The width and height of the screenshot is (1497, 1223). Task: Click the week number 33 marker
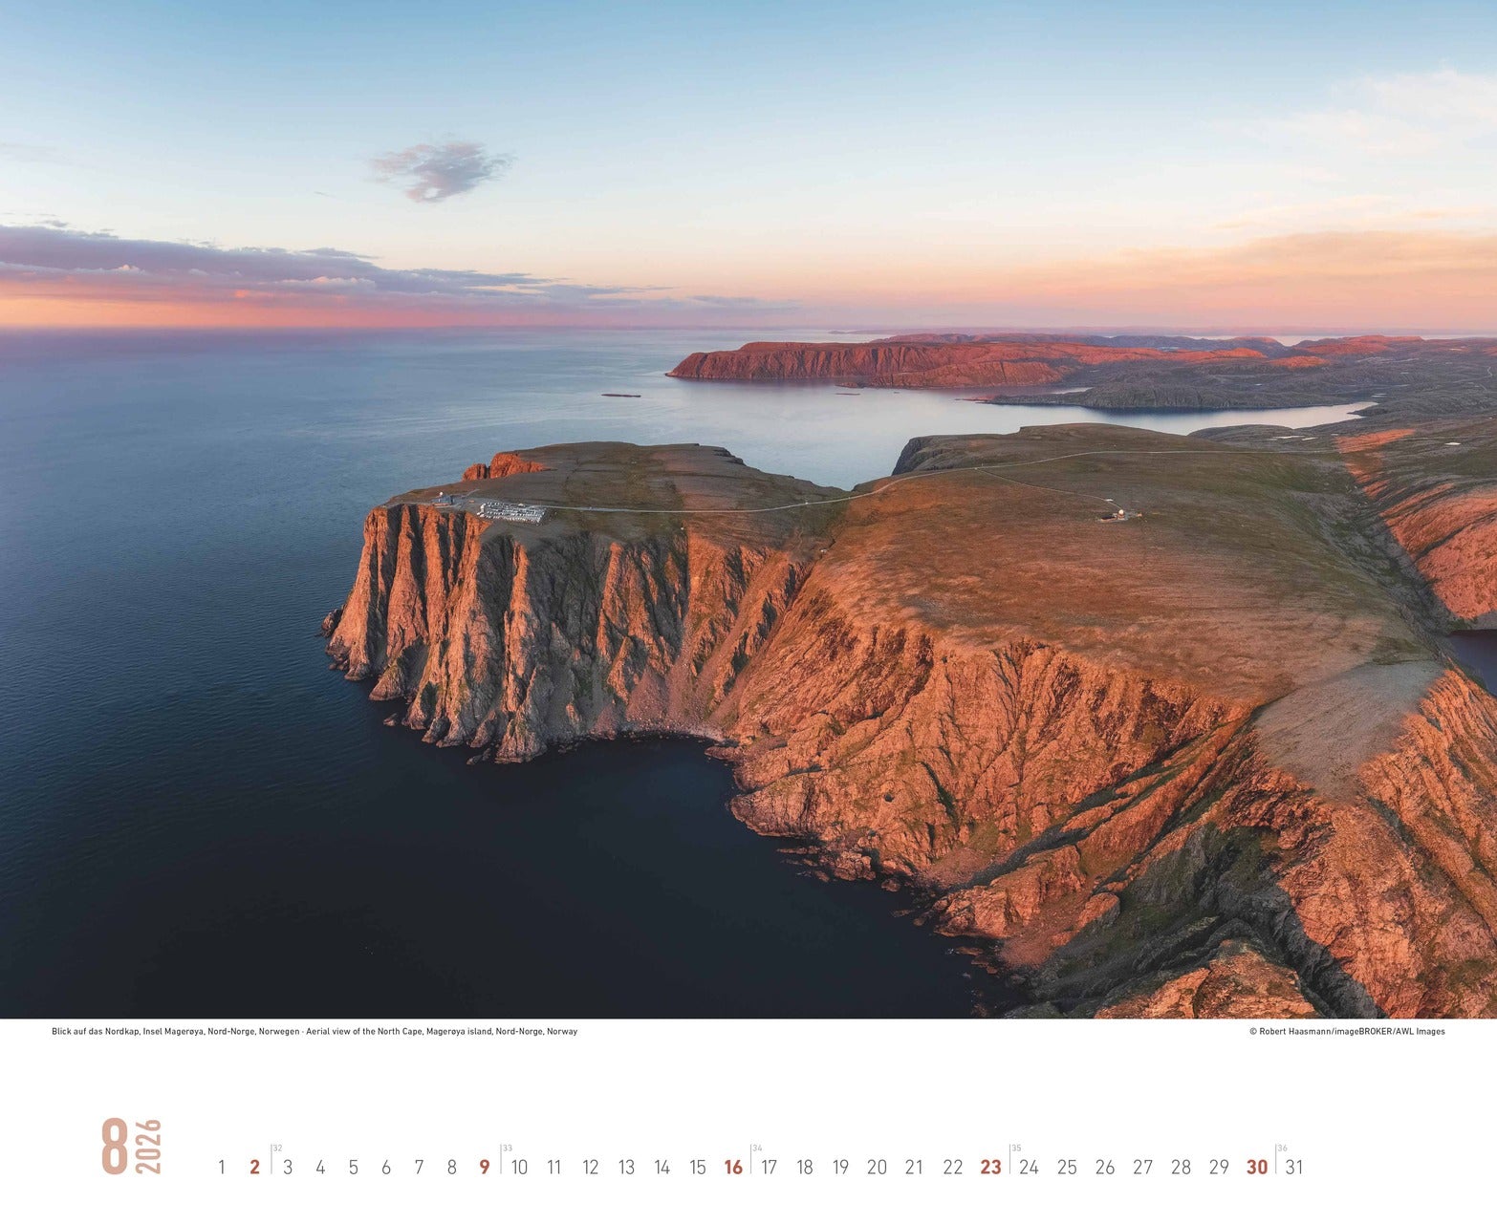[x=508, y=1148]
